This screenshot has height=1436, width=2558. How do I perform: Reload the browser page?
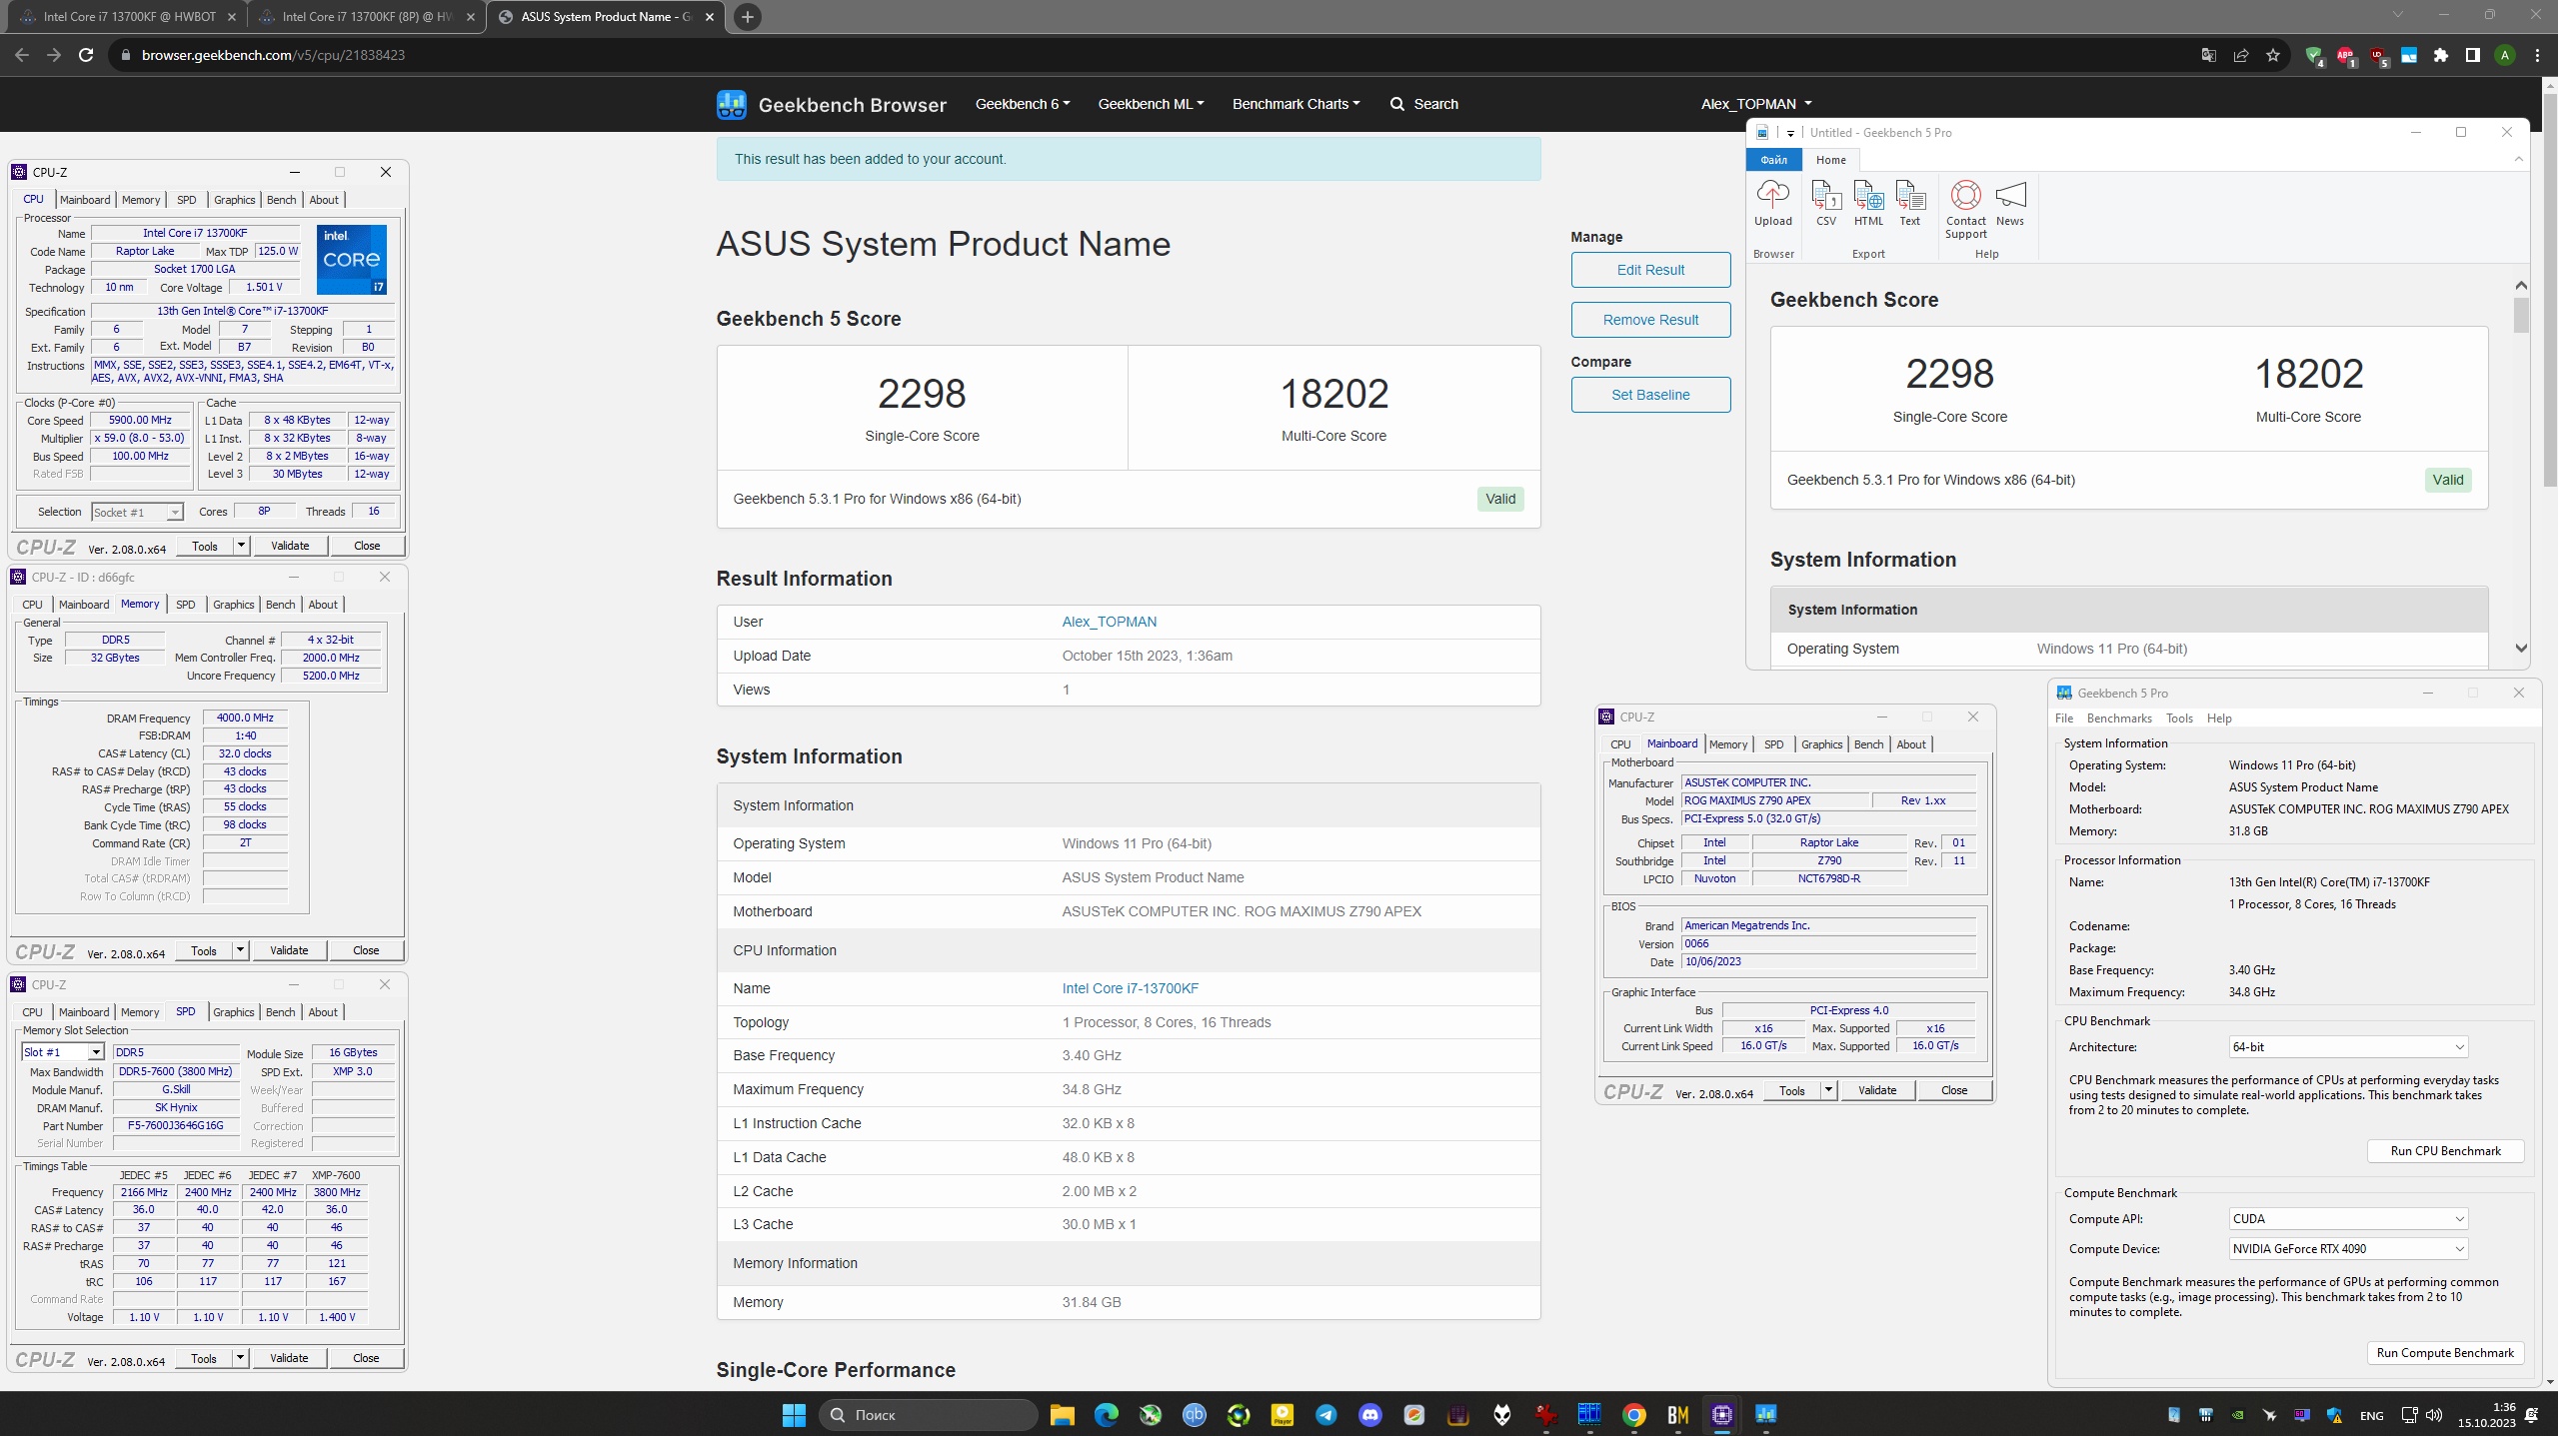pyautogui.click(x=86, y=55)
